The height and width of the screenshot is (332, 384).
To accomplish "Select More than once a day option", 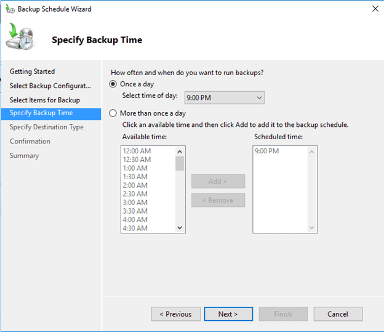I will coord(113,113).
